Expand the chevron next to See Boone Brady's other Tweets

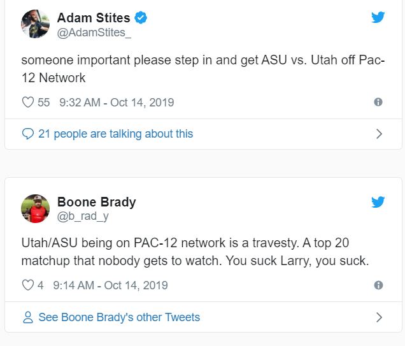[x=379, y=317]
